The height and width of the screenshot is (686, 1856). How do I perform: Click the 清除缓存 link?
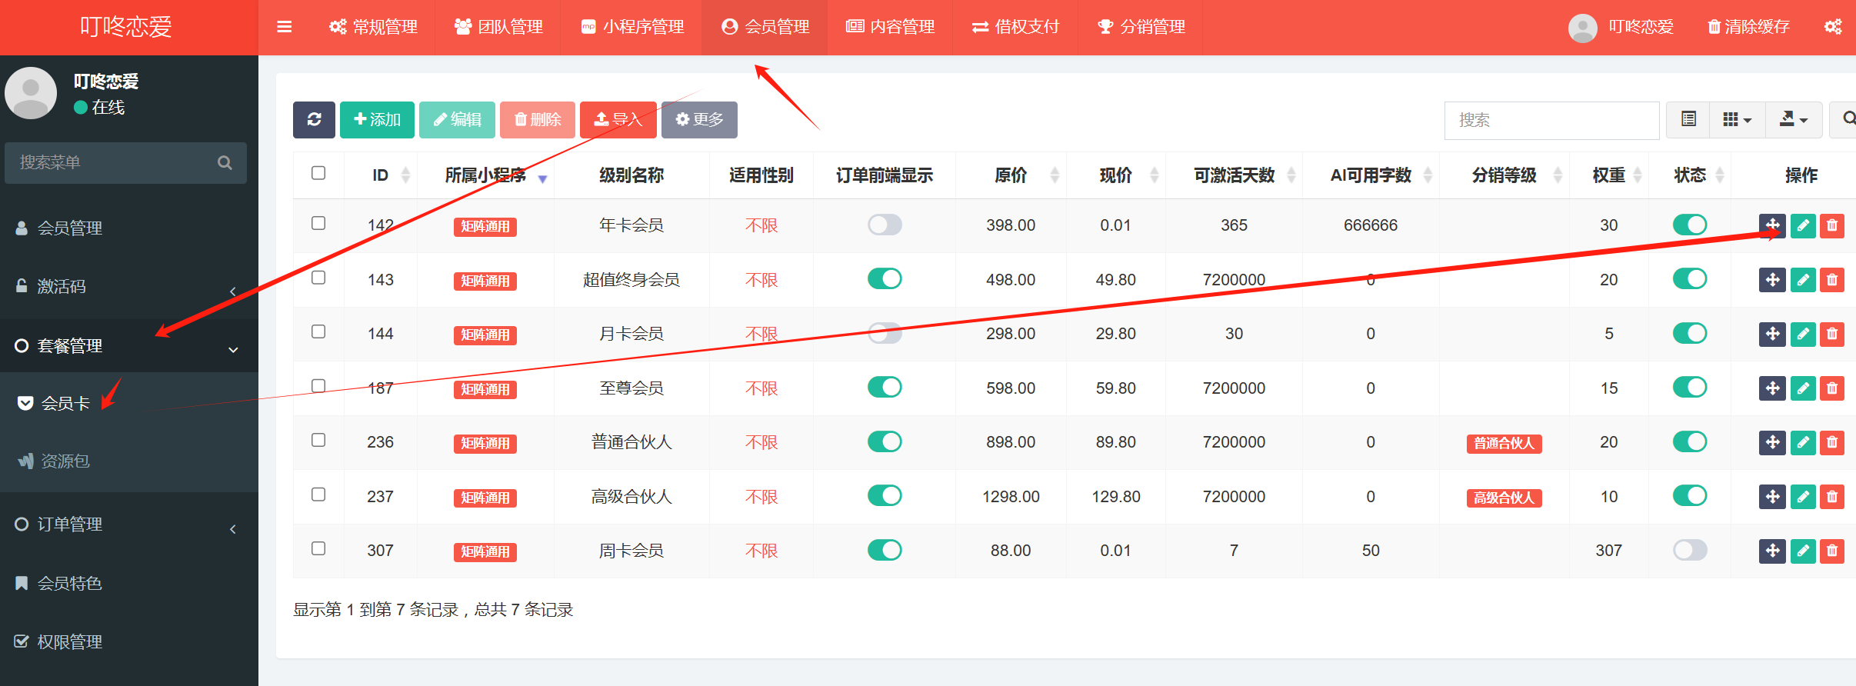[x=1748, y=27]
